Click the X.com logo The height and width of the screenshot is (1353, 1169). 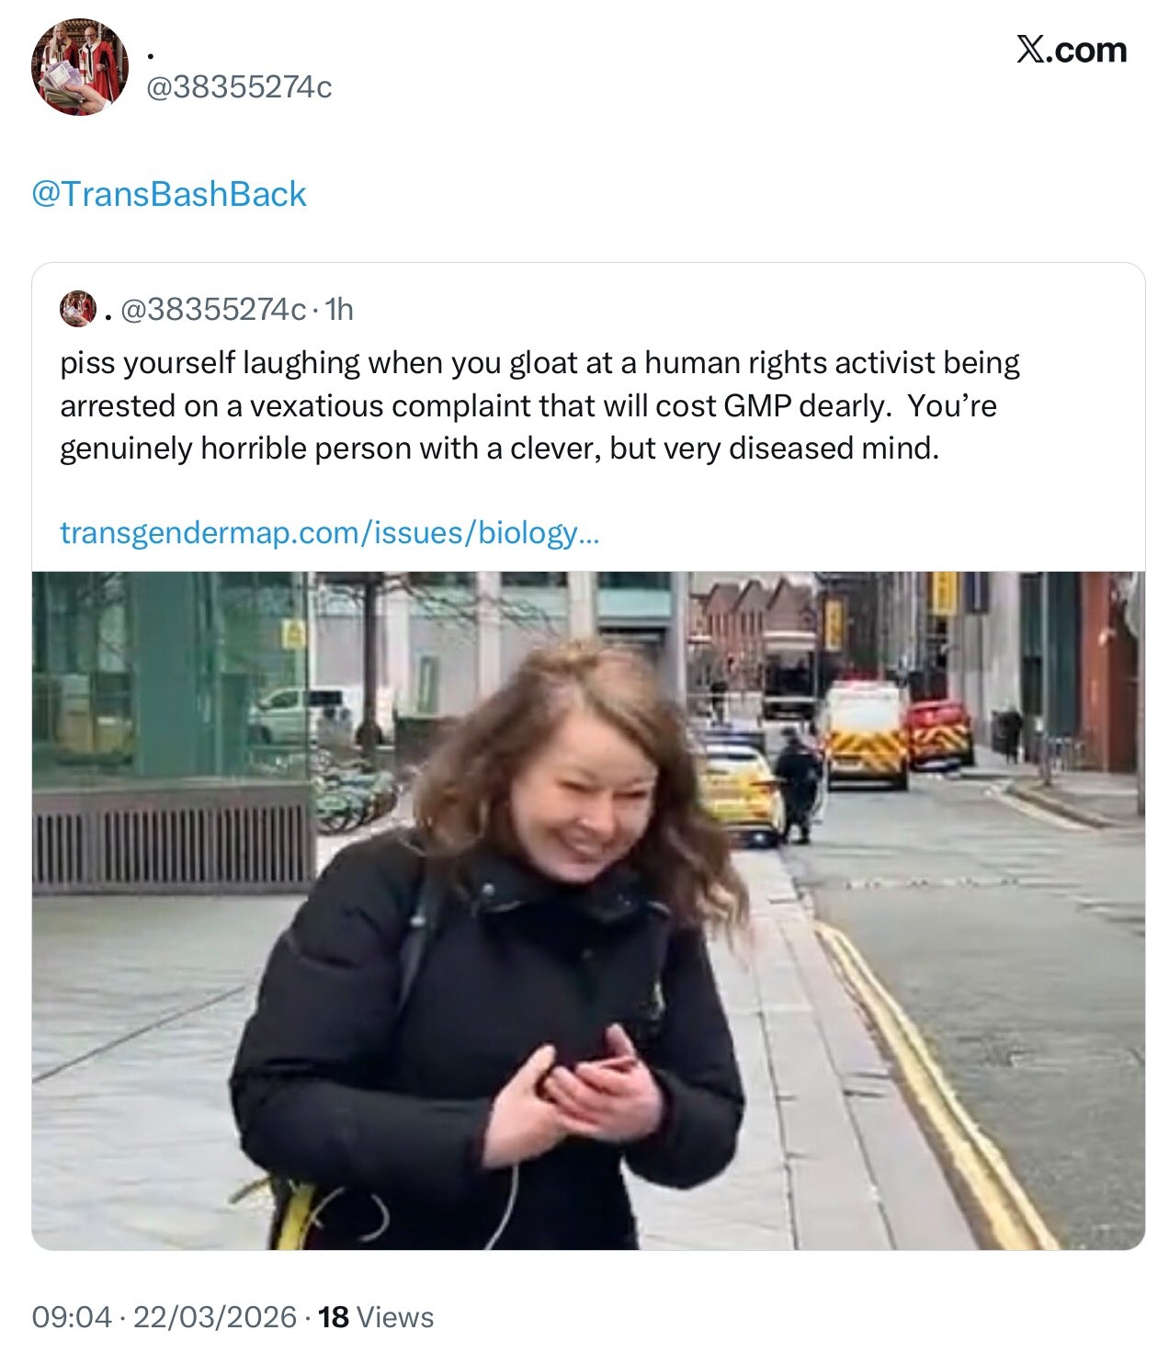1072,50
